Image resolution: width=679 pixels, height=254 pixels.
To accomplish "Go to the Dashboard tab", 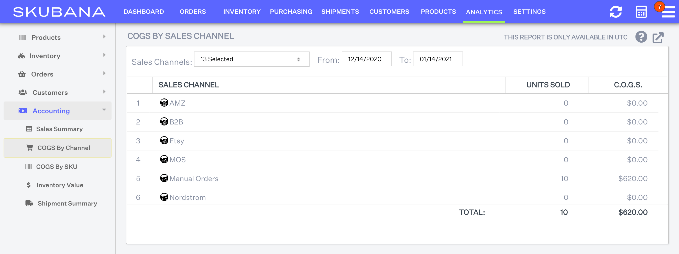I will pyautogui.click(x=144, y=12).
